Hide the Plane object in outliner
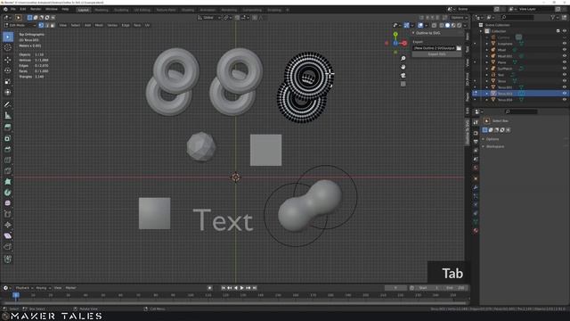The image size is (570, 321). tap(565, 62)
